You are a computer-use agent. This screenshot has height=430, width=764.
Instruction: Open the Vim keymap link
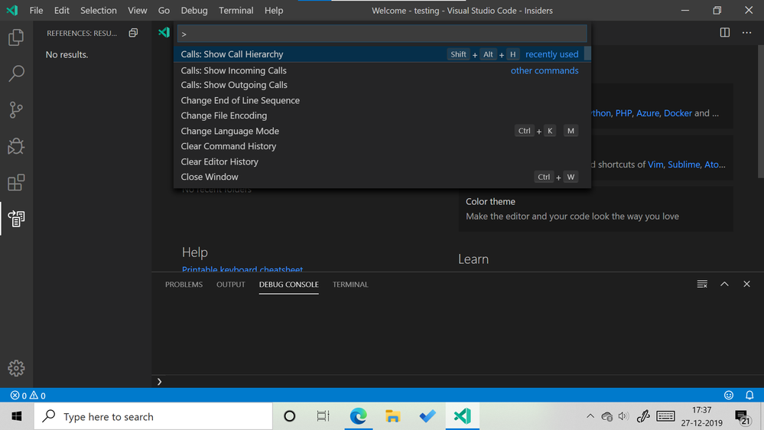click(x=655, y=165)
